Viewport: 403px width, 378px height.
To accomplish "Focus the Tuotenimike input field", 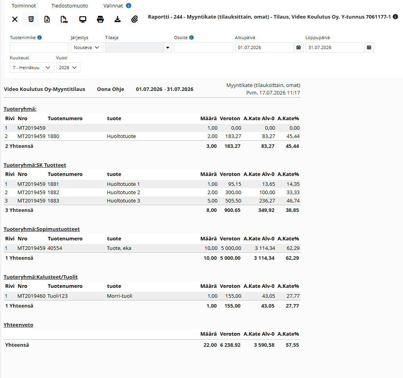I will pyautogui.click(x=39, y=47).
